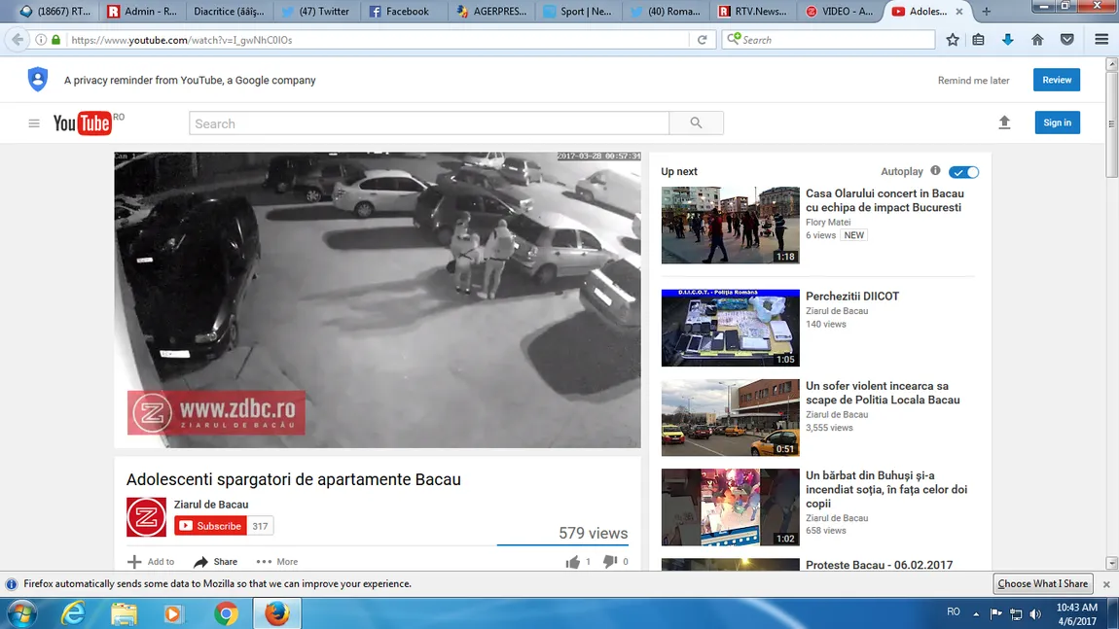Screen dimensions: 1119x629
Task: Go to Firefox home page icon
Action: tap(1037, 40)
